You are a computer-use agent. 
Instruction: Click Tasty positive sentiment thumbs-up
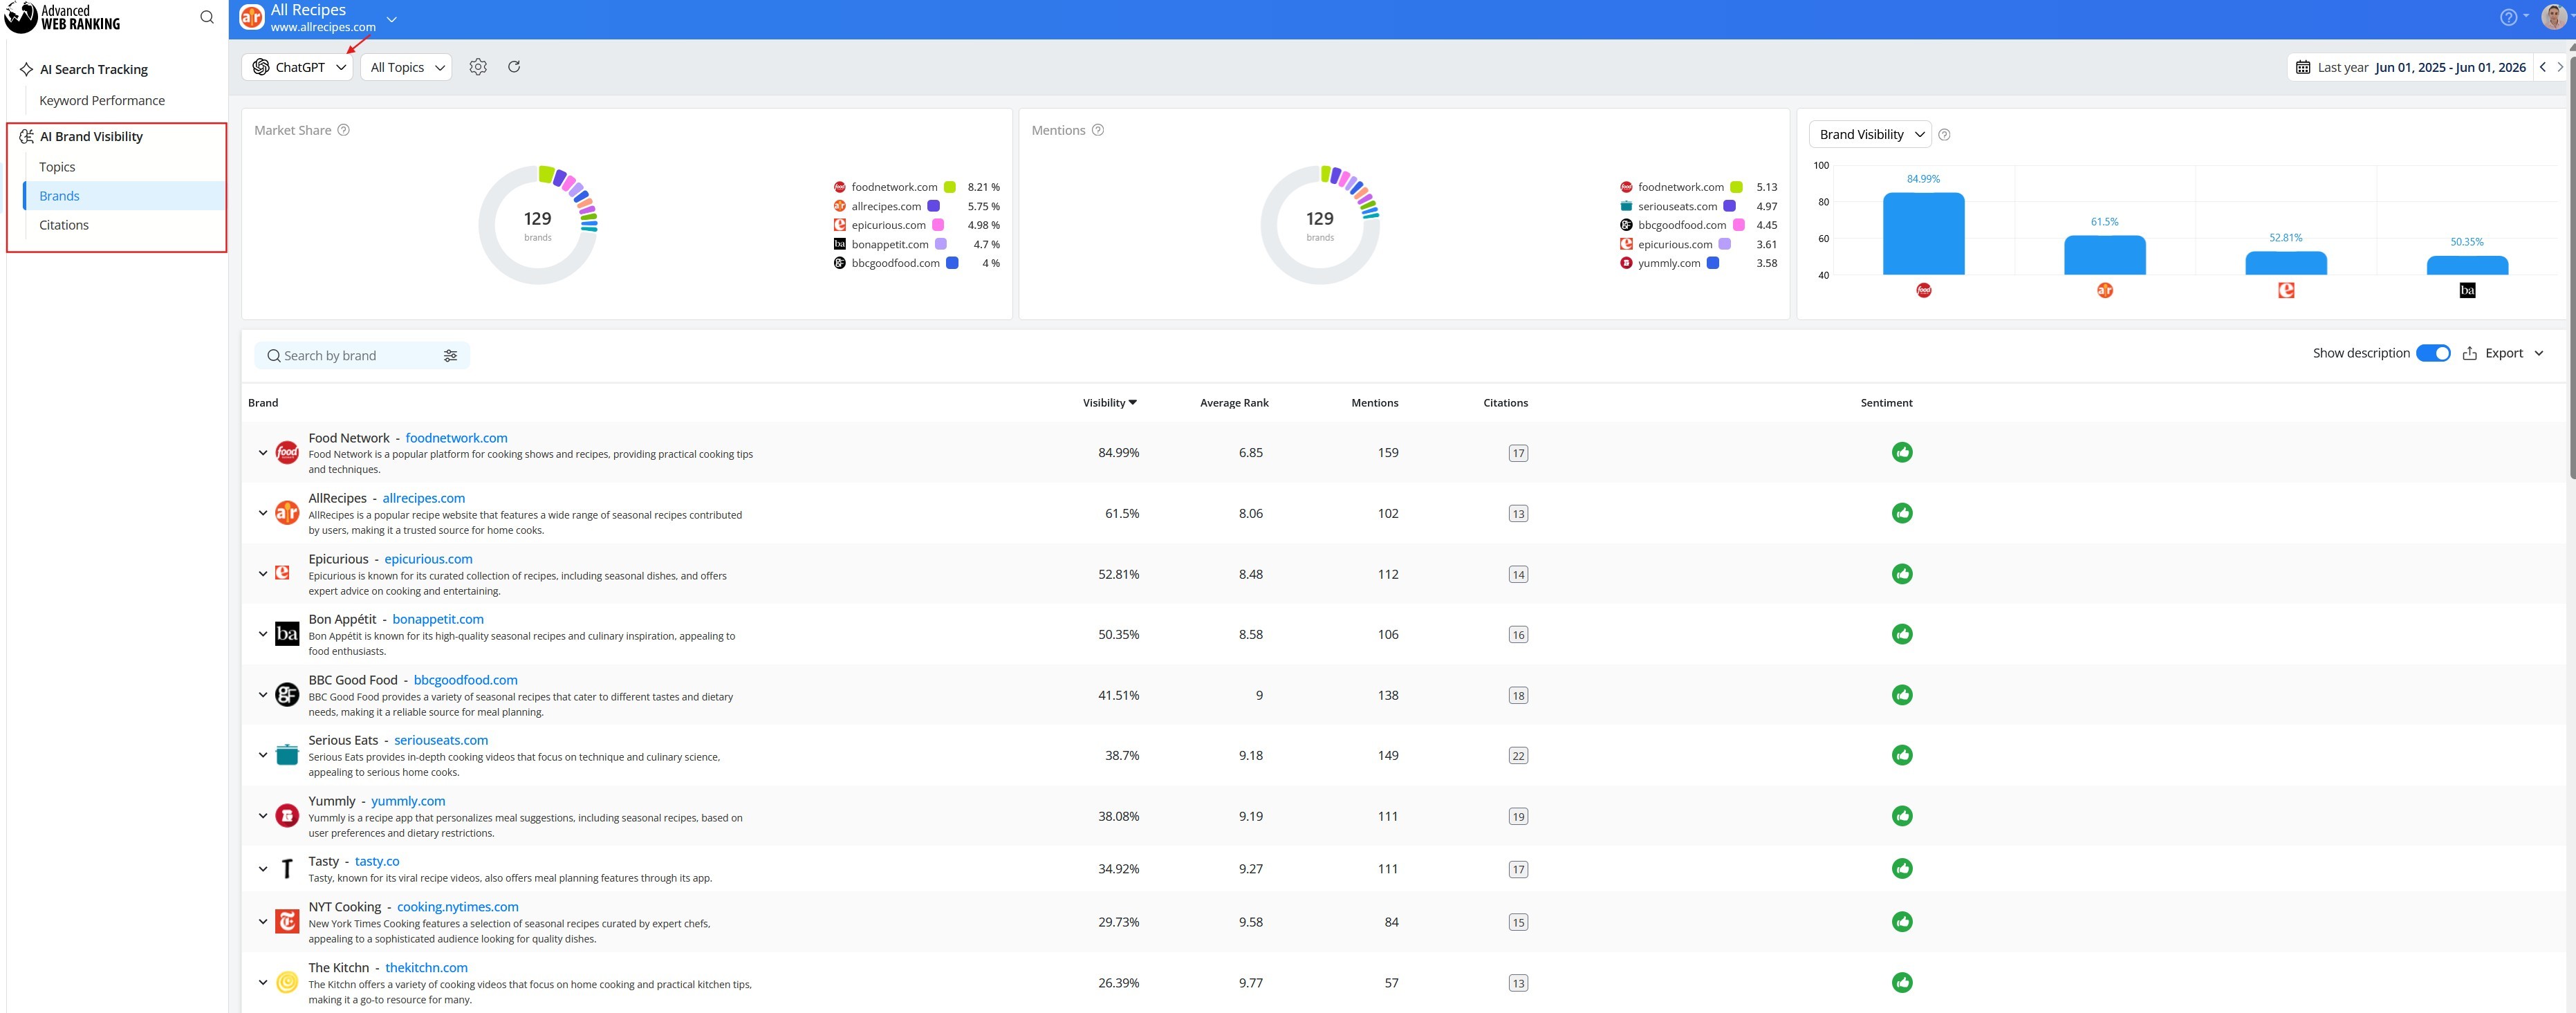[1902, 868]
